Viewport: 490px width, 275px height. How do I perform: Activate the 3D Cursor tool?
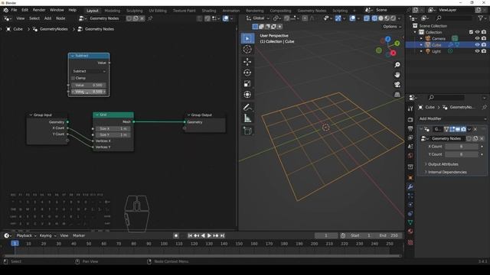[x=247, y=49]
